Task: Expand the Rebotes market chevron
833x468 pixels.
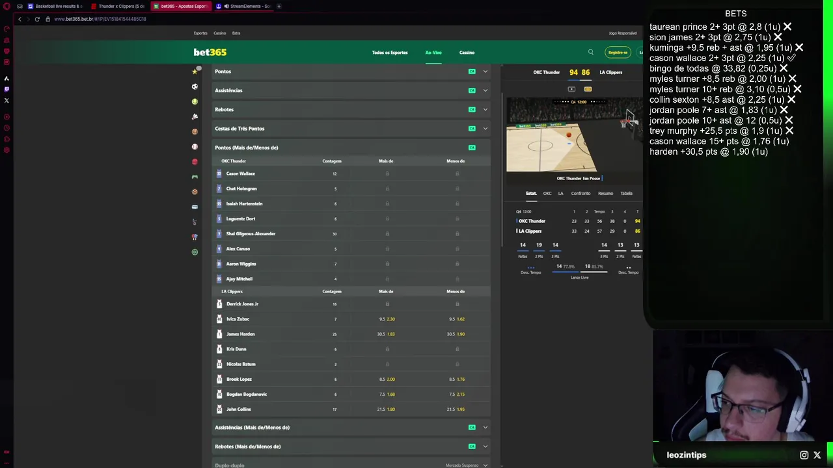Action: (x=485, y=109)
